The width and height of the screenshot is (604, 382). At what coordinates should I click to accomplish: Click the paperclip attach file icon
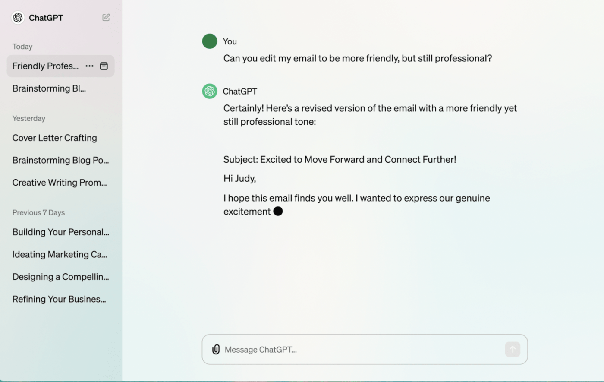click(216, 349)
